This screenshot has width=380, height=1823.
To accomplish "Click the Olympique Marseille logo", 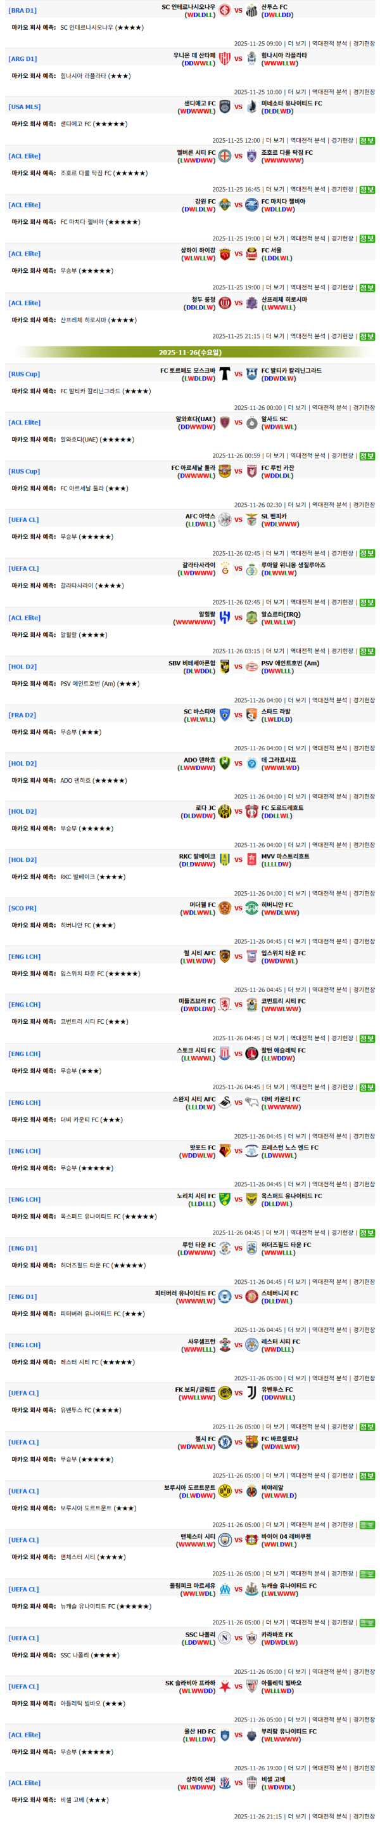I will pos(225,1589).
